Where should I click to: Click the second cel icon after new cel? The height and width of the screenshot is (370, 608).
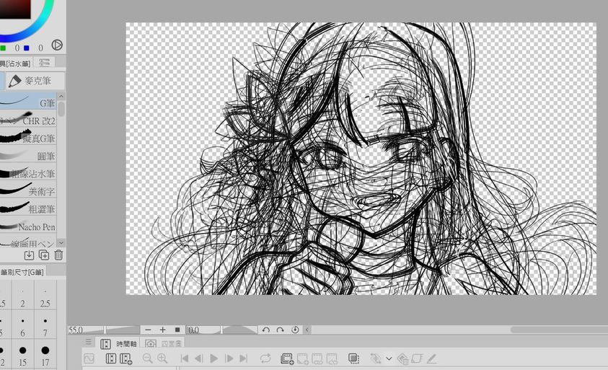[317, 358]
